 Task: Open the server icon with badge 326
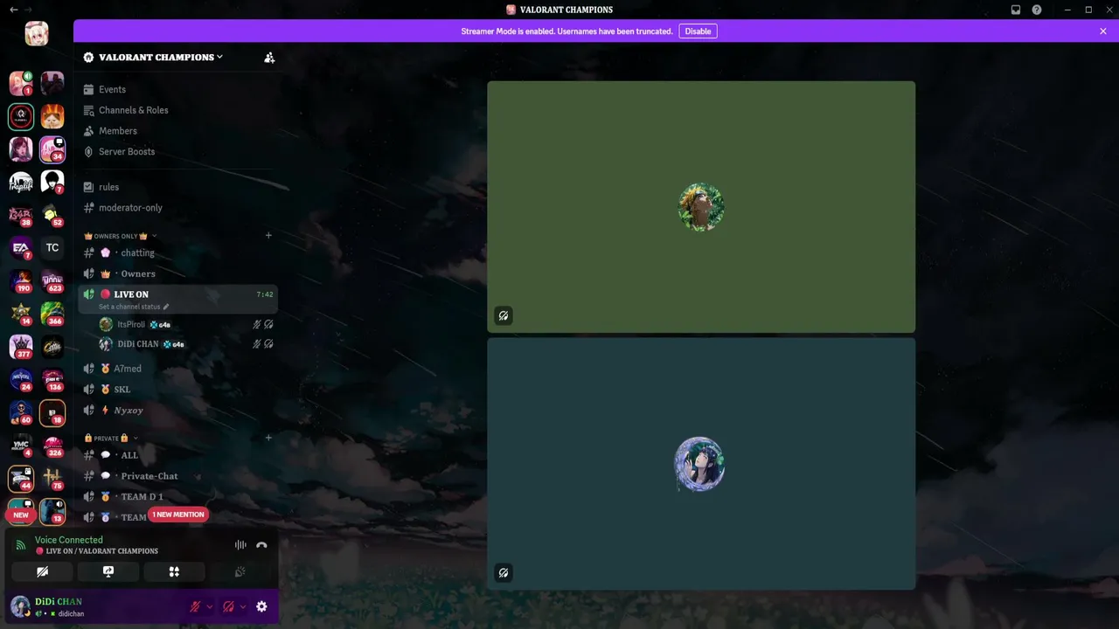click(x=52, y=445)
